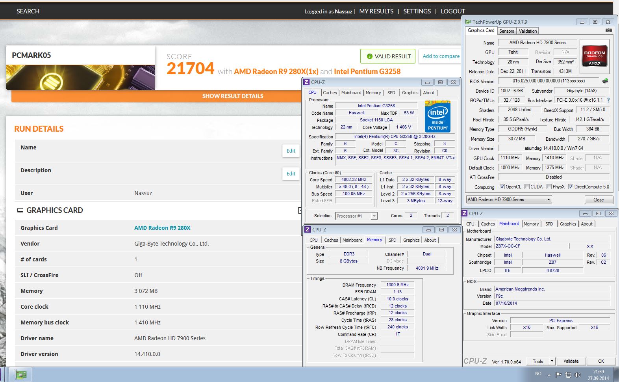The image size is (619, 382).
Task: Open Memory tab in the CPU-Z Mainboard window
Action: click(531, 224)
